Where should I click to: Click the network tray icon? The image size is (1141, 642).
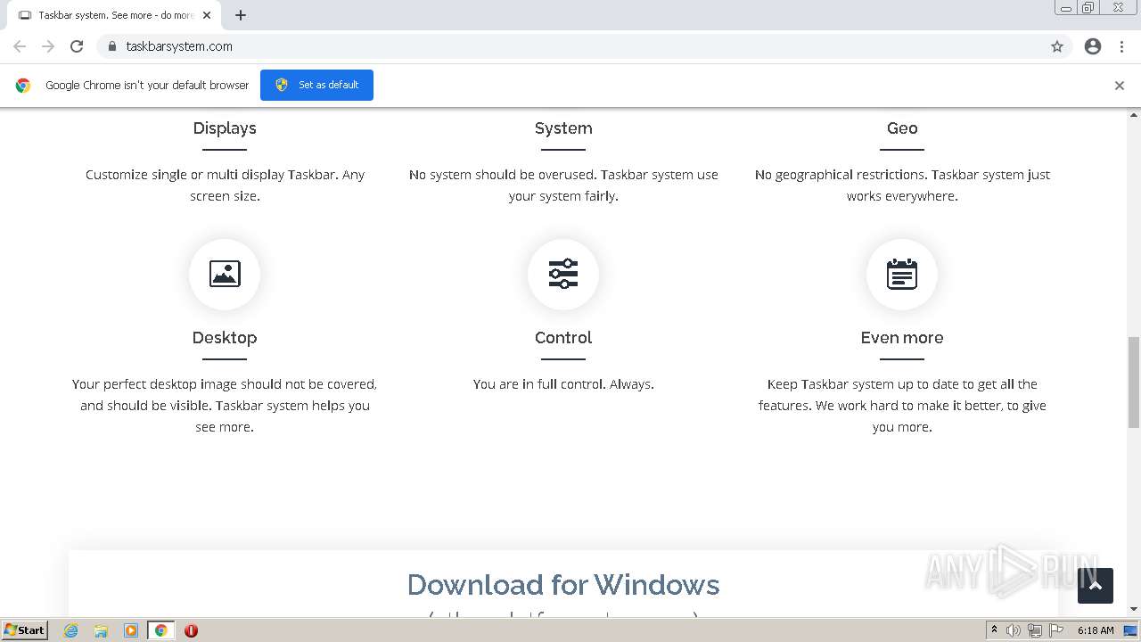click(x=1034, y=630)
